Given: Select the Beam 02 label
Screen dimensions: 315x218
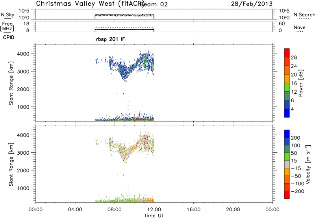Looking at the screenshot, I should [154, 4].
